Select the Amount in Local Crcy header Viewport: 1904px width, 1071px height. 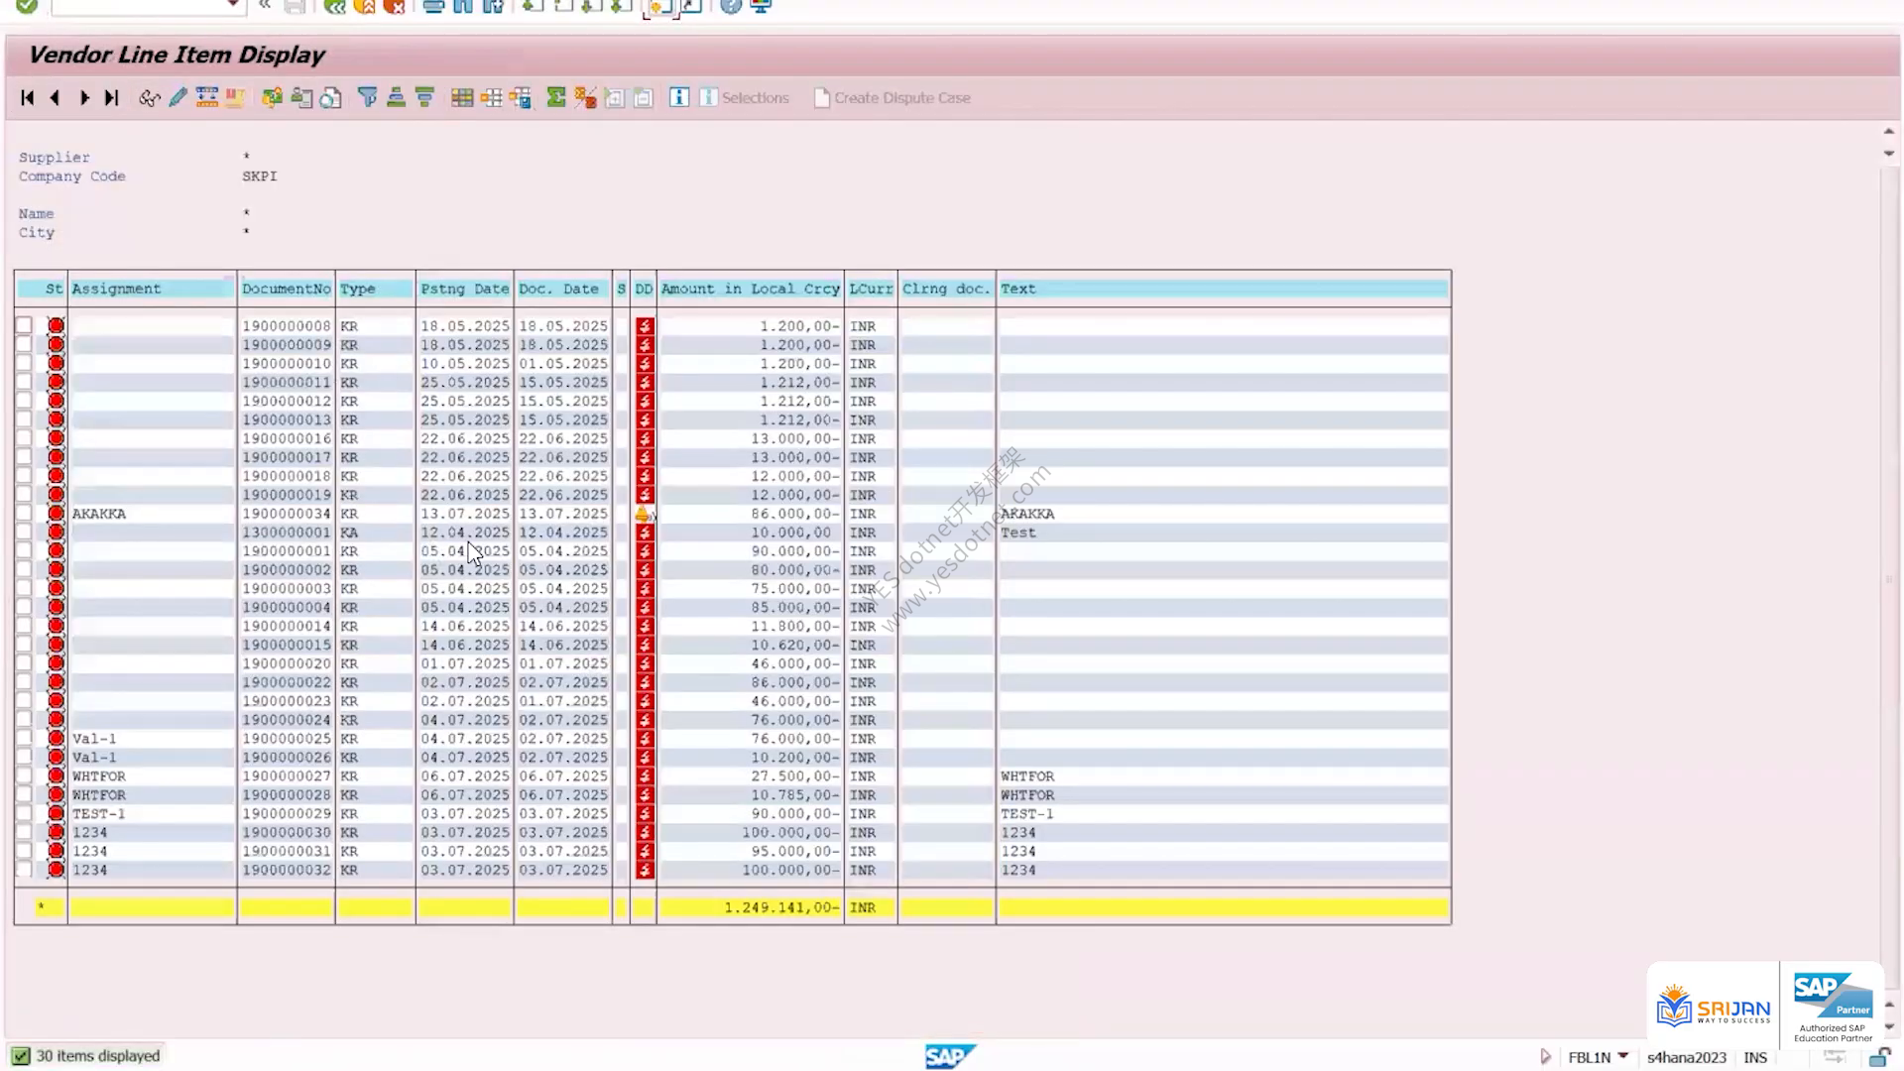point(751,289)
